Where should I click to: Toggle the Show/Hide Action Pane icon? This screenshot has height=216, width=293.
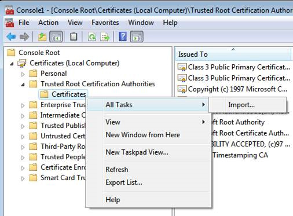click(137, 36)
